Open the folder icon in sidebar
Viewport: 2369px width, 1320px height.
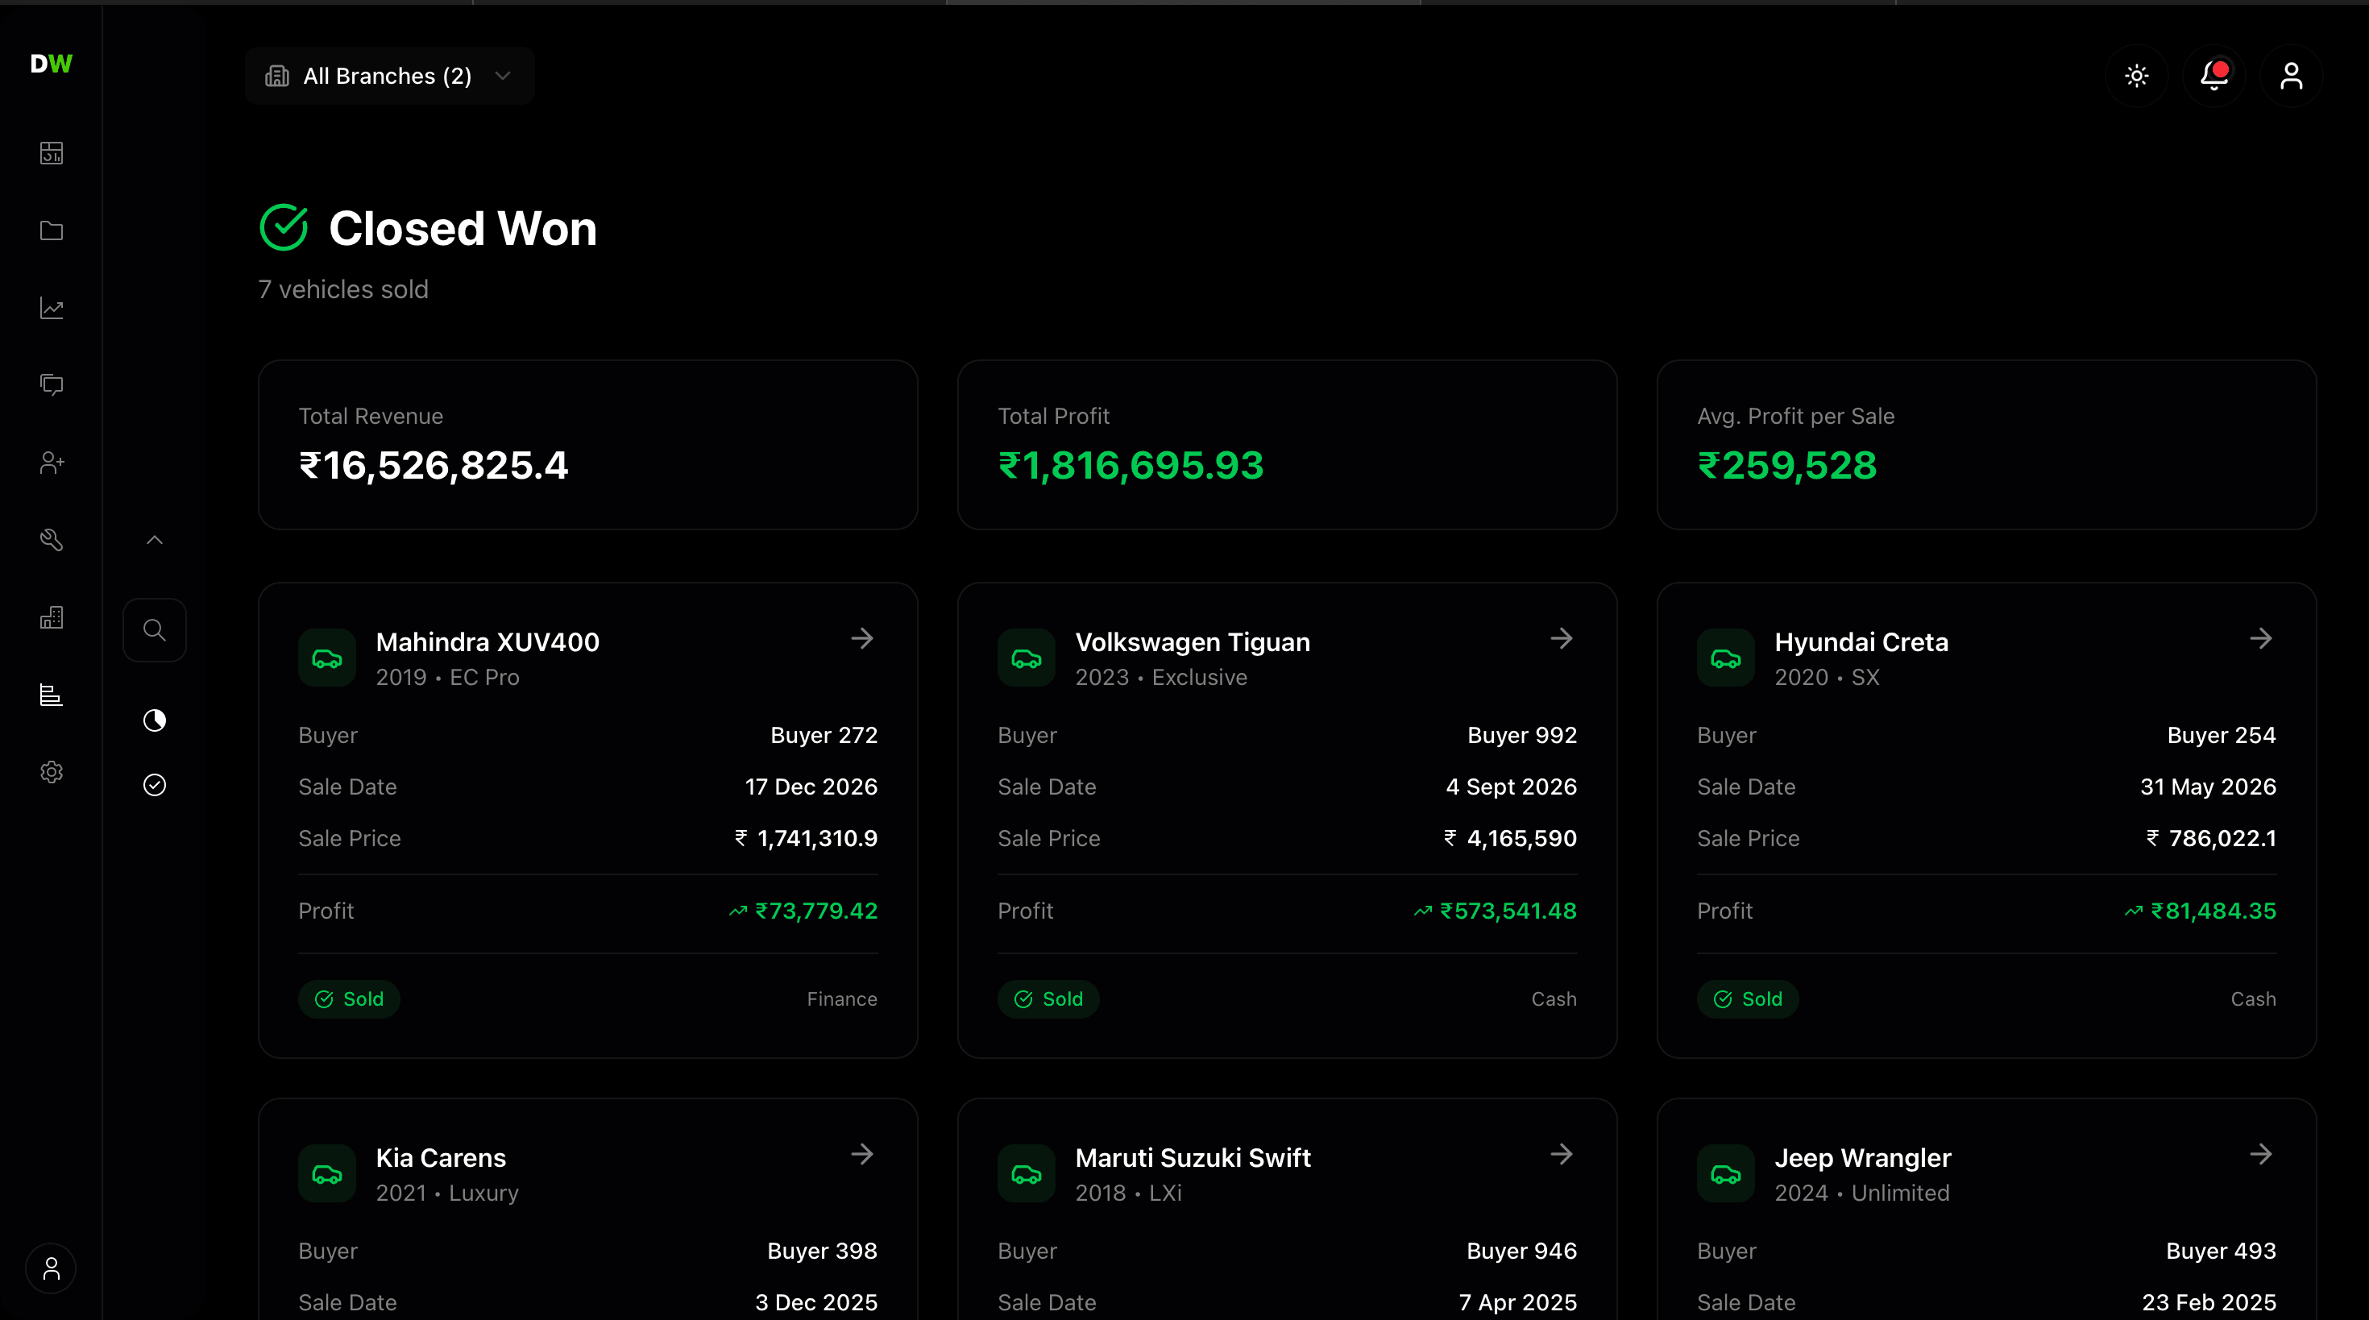click(52, 230)
